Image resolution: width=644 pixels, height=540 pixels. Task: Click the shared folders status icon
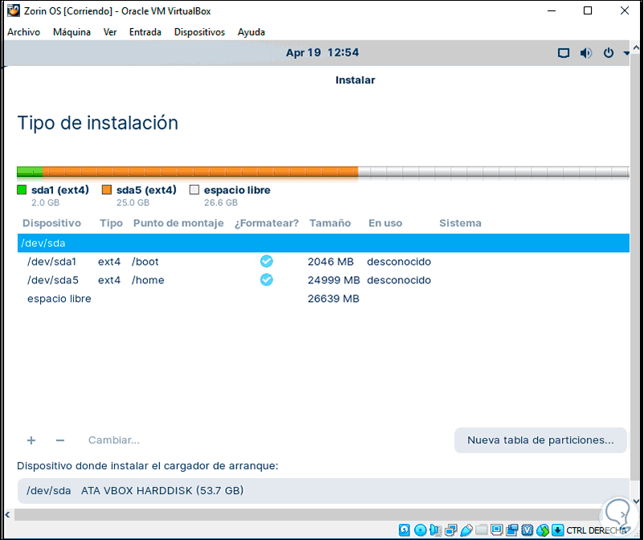482,530
